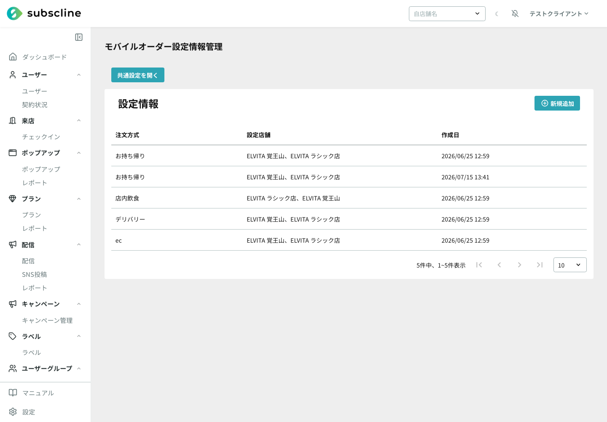Click 共通設定を開く button
The height and width of the screenshot is (422, 607).
138,75
